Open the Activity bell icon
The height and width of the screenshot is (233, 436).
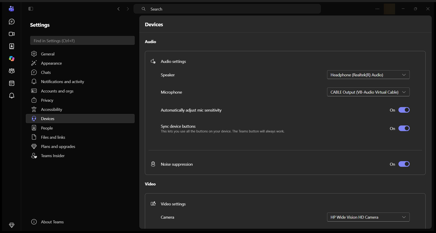coord(11,95)
